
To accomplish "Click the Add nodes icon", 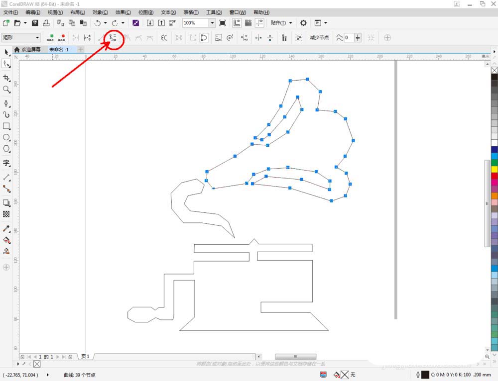I will [50, 38].
